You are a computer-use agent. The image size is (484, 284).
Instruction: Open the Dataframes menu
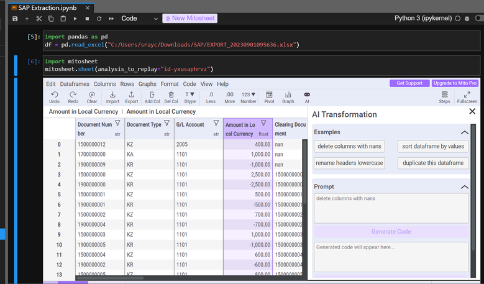(x=75, y=84)
